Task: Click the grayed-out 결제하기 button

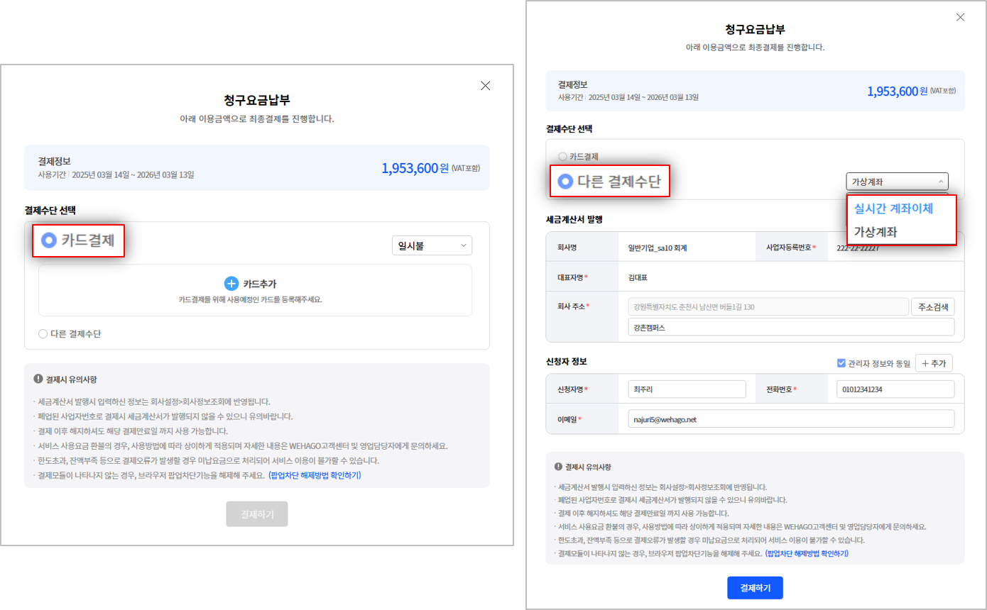Action: [257, 514]
